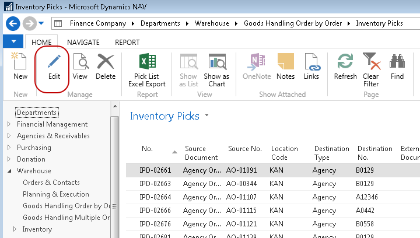420x238 pixels.
Task: Open the NAVIGATE ribbon tab
Action: pos(83,42)
